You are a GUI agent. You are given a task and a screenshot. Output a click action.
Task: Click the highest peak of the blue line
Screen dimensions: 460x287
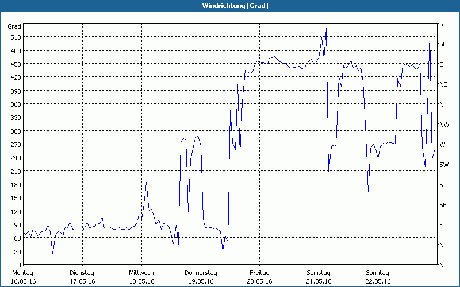click(x=326, y=29)
